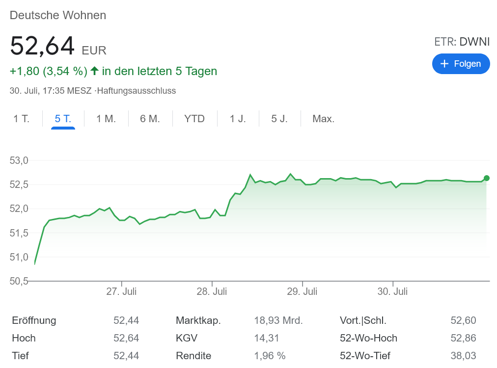The width and height of the screenshot is (497, 368).
Task: Show the 1 J. chart range
Action: [x=238, y=119]
